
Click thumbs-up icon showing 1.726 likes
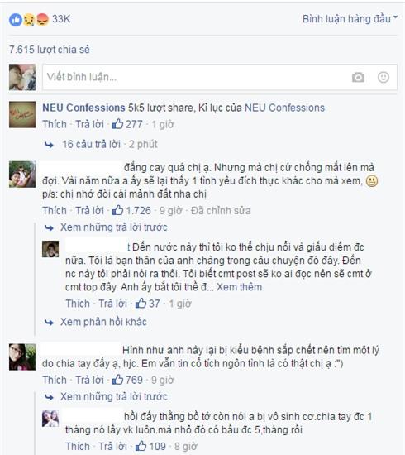coord(117,210)
